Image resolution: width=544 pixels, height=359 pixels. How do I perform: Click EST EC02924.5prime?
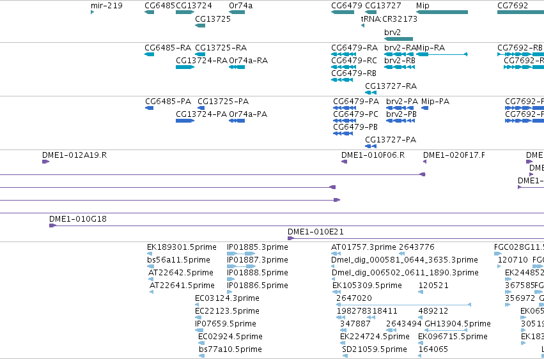pyautogui.click(x=230, y=337)
